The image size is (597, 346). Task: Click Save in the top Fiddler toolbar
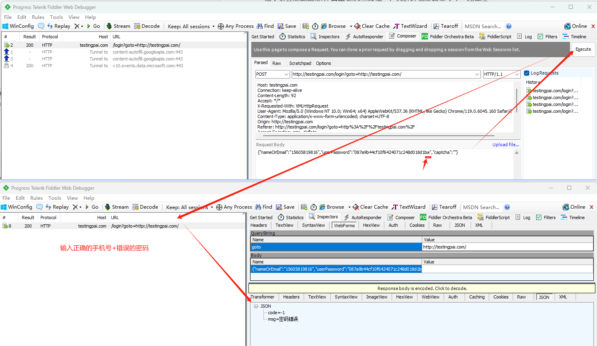pos(287,26)
